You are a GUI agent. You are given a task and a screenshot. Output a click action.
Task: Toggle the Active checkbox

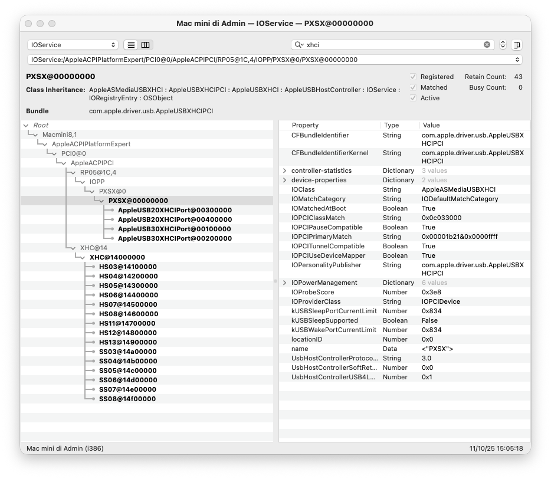click(413, 98)
